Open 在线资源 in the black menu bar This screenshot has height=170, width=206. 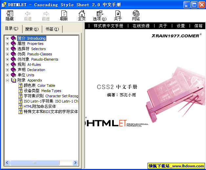pyautogui.click(x=141, y=26)
